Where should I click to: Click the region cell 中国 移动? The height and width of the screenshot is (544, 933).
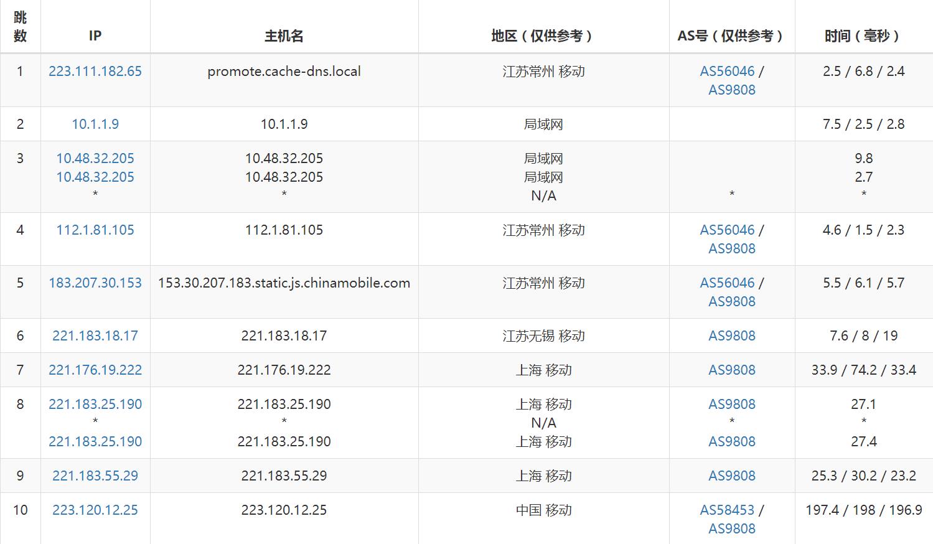(543, 510)
